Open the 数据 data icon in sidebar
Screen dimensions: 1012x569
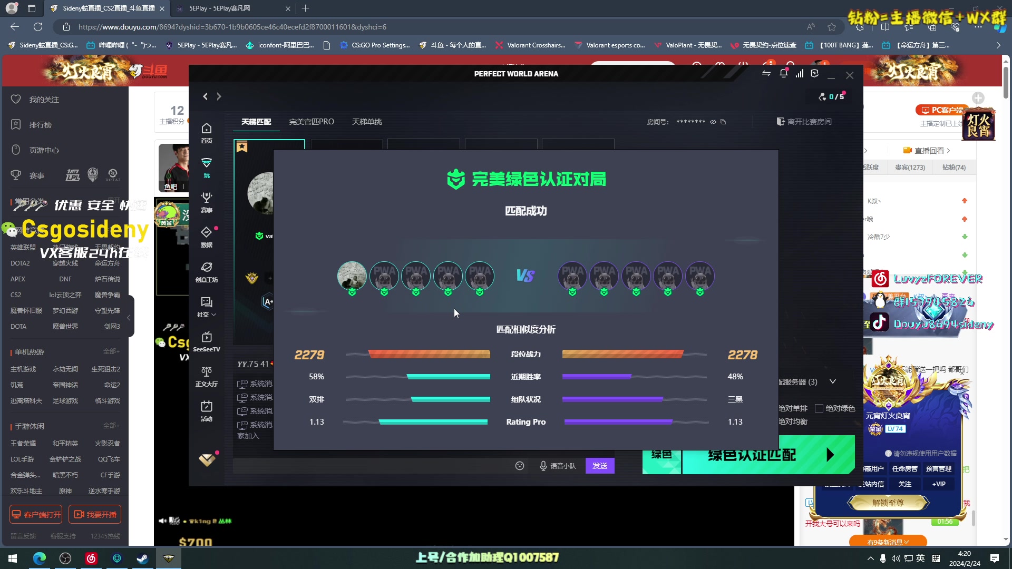[207, 237]
